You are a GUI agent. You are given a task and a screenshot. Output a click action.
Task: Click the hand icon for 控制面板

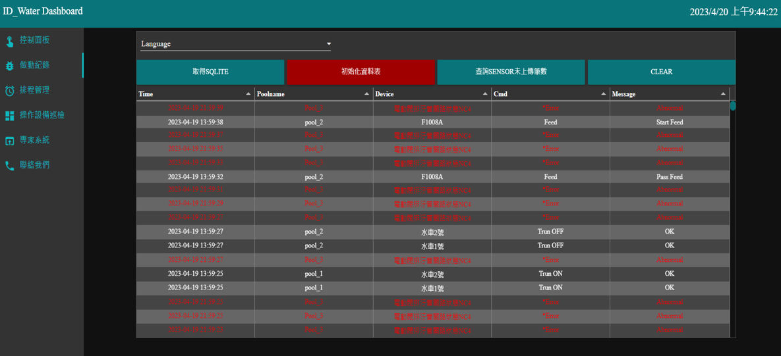coord(10,41)
